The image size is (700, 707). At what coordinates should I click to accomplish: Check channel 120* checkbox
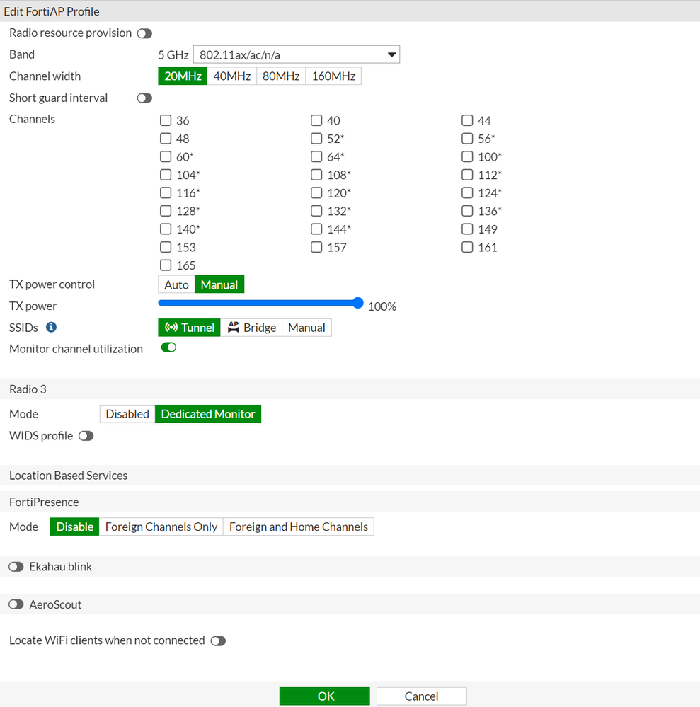point(316,193)
